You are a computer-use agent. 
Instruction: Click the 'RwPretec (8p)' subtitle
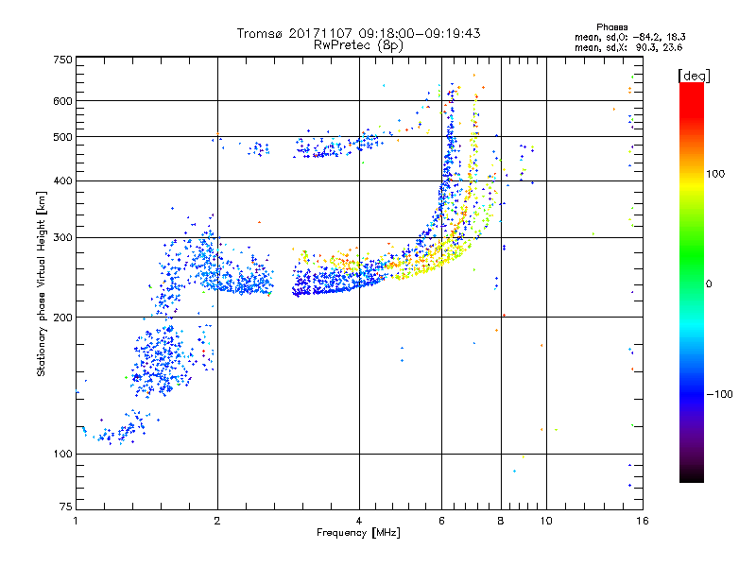point(358,45)
